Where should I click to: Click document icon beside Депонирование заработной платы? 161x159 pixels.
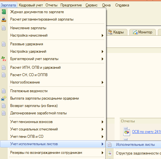[x=4, y=113]
